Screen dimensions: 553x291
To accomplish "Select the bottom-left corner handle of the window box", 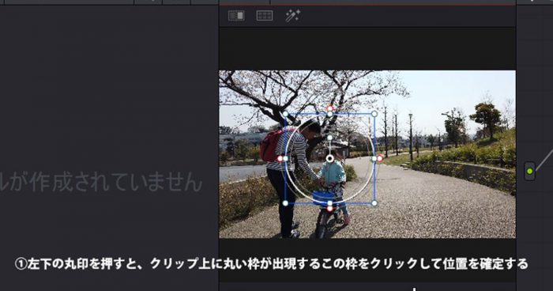I will coord(285,203).
